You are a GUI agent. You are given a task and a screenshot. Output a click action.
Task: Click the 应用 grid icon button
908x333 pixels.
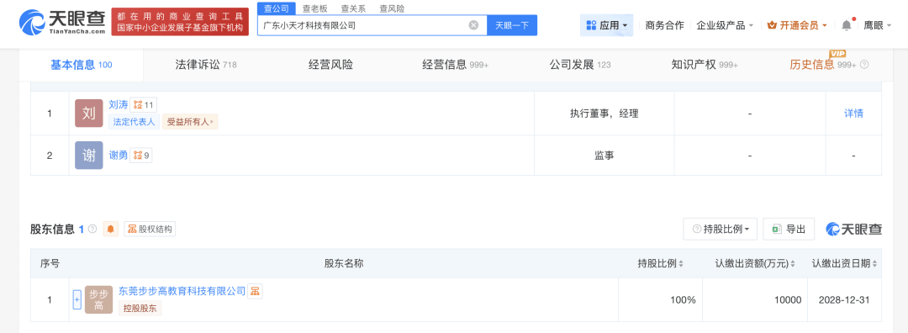click(606, 25)
